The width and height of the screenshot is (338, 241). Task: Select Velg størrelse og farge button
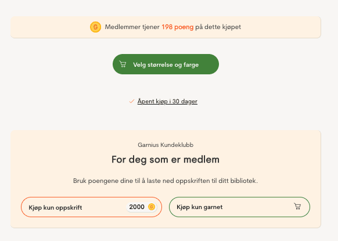[x=166, y=64]
